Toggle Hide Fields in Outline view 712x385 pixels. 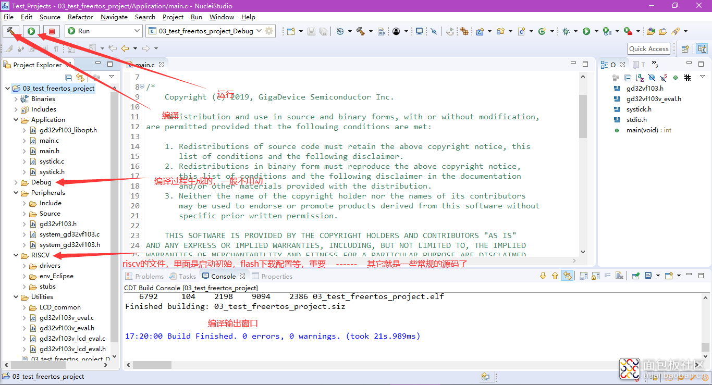pos(652,78)
